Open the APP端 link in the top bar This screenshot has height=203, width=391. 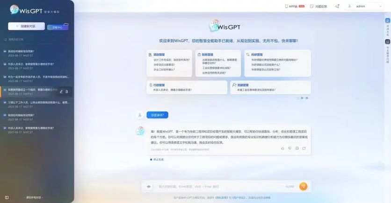tap(295, 6)
